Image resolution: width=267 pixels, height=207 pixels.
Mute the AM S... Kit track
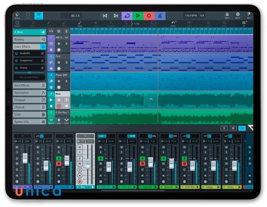(x=59, y=44)
